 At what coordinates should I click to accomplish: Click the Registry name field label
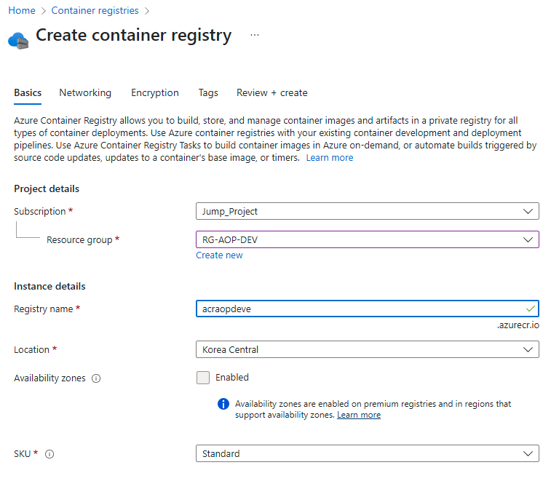click(x=44, y=309)
